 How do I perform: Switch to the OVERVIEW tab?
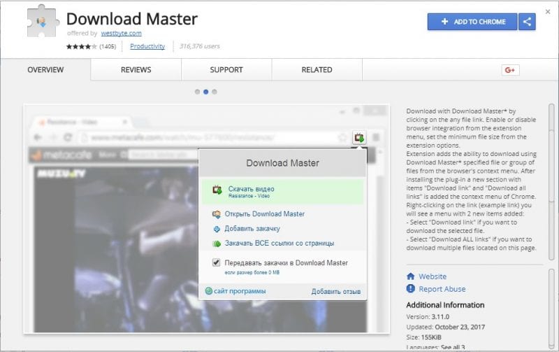pos(45,70)
